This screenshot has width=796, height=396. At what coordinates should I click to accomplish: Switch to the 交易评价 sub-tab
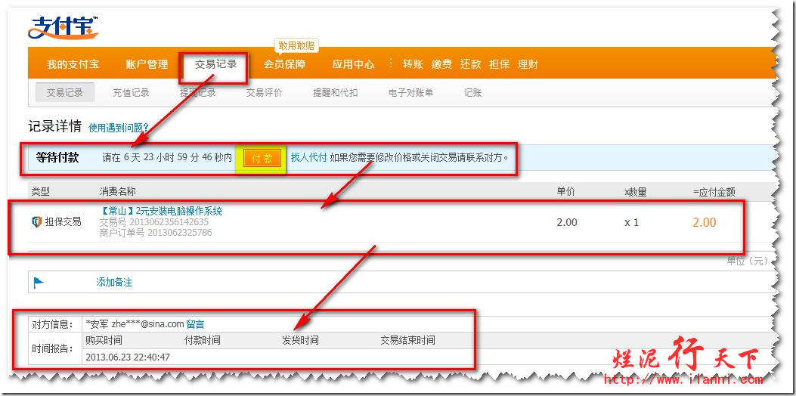tap(265, 93)
